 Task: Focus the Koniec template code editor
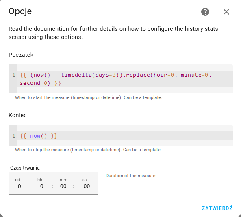pos(121,135)
